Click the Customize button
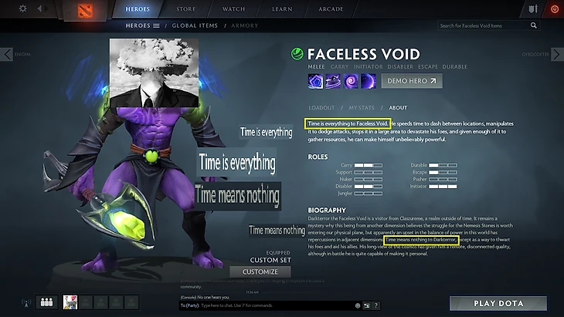Screen dimensions: 564x317 tap(260, 271)
